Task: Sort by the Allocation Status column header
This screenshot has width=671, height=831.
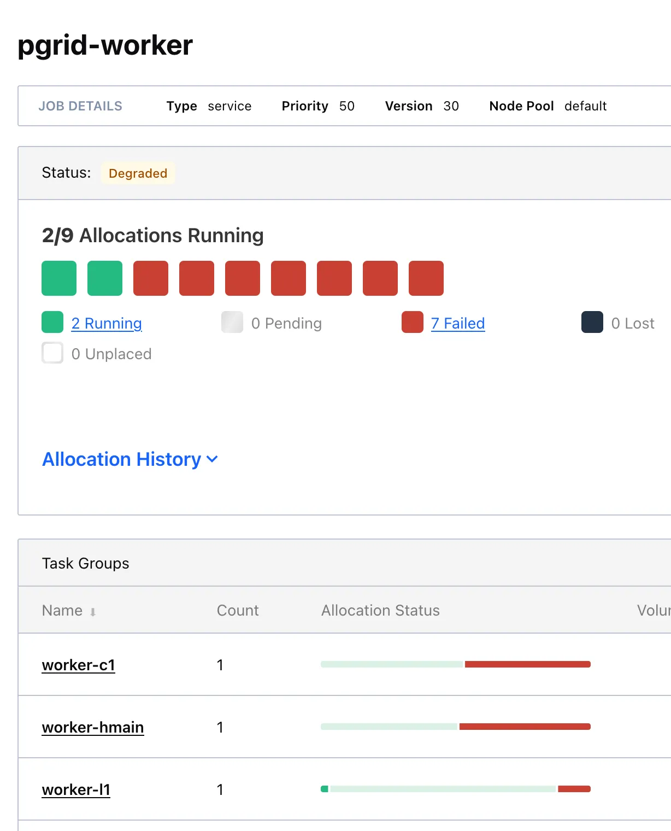Action: pyautogui.click(x=380, y=610)
